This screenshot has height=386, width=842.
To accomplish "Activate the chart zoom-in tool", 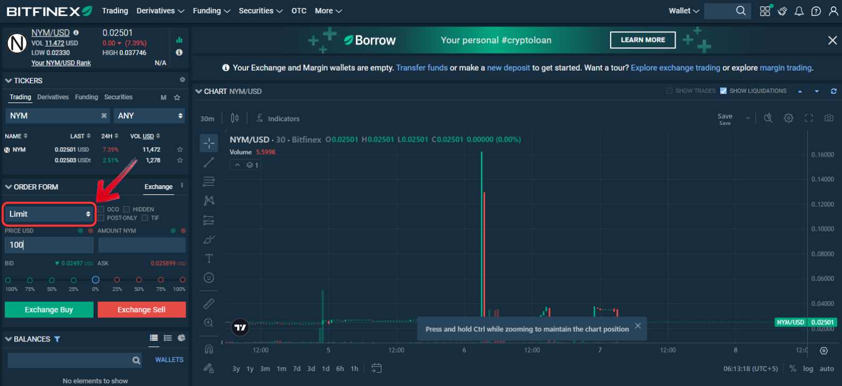I will coord(209,323).
